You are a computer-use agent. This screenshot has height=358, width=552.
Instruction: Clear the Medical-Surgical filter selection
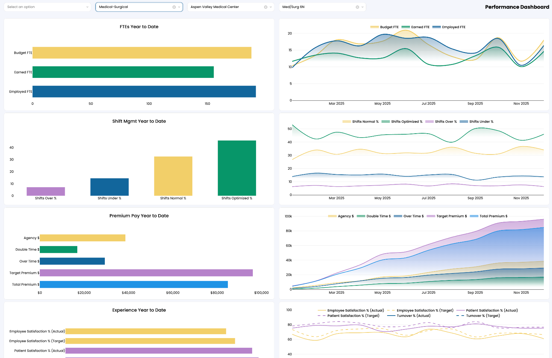pos(173,7)
